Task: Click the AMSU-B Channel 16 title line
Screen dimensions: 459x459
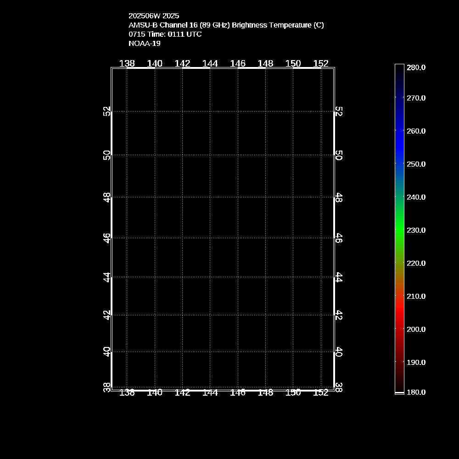Action: 226,25
